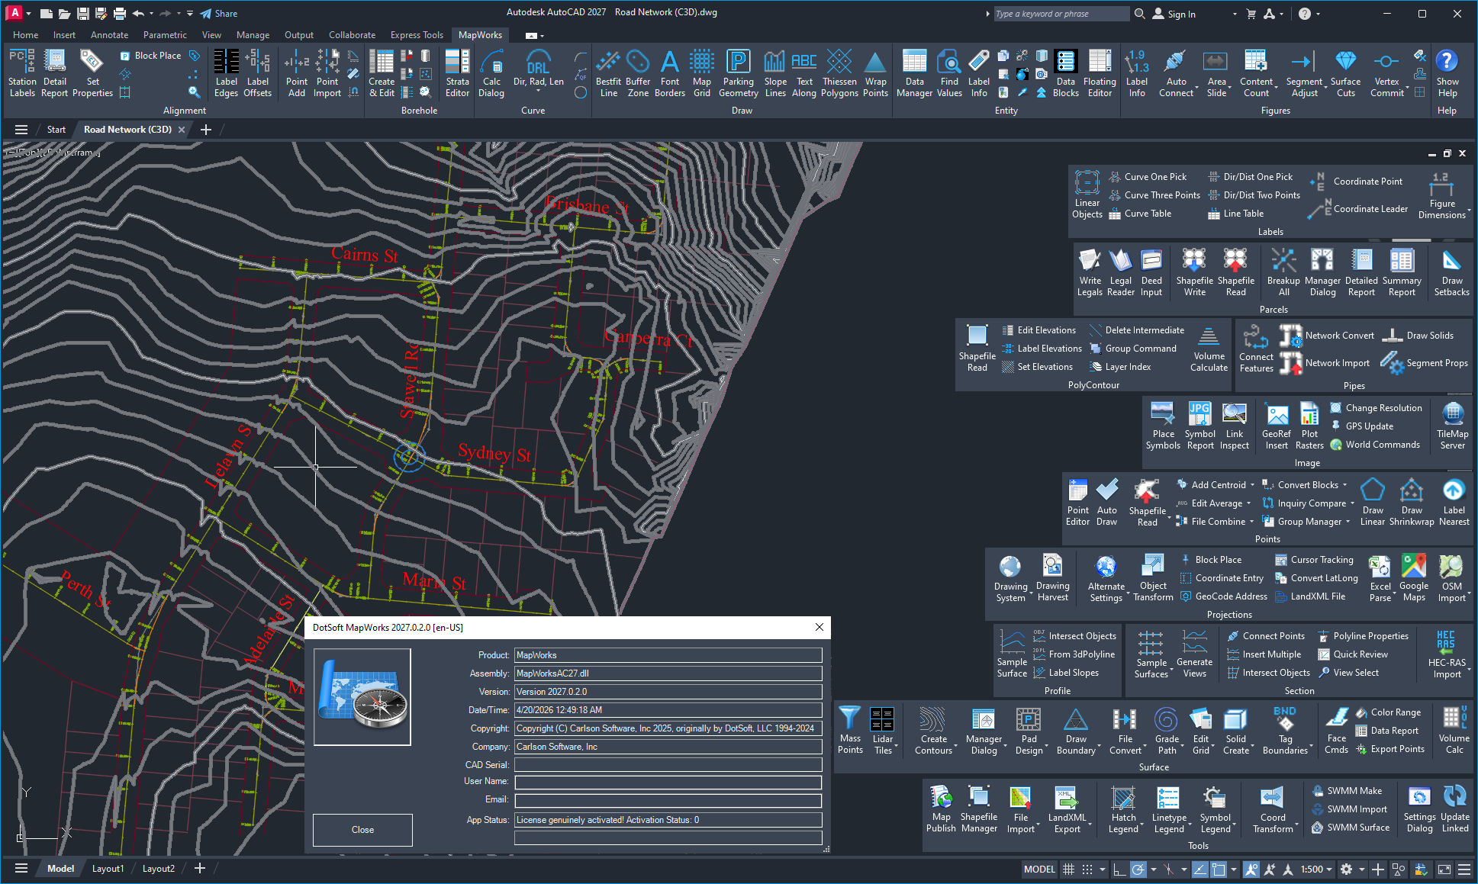Toggle drawing grid display in status bar

(x=1069, y=869)
